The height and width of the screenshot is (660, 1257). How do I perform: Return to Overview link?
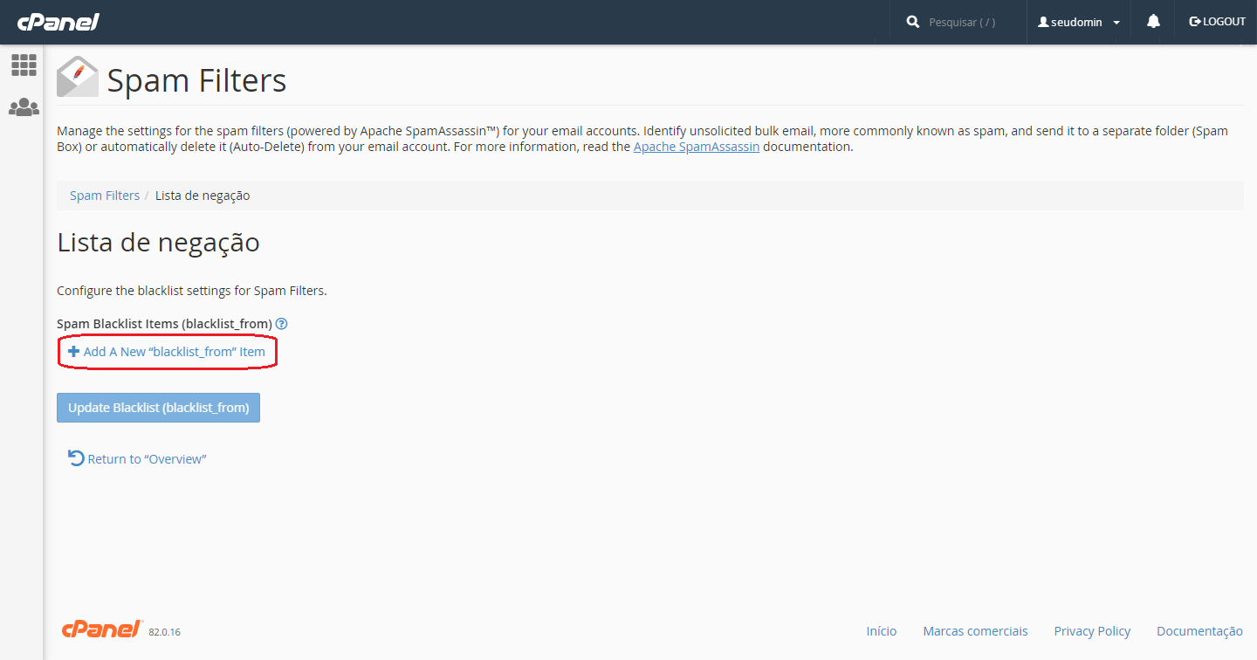pyautogui.click(x=137, y=458)
